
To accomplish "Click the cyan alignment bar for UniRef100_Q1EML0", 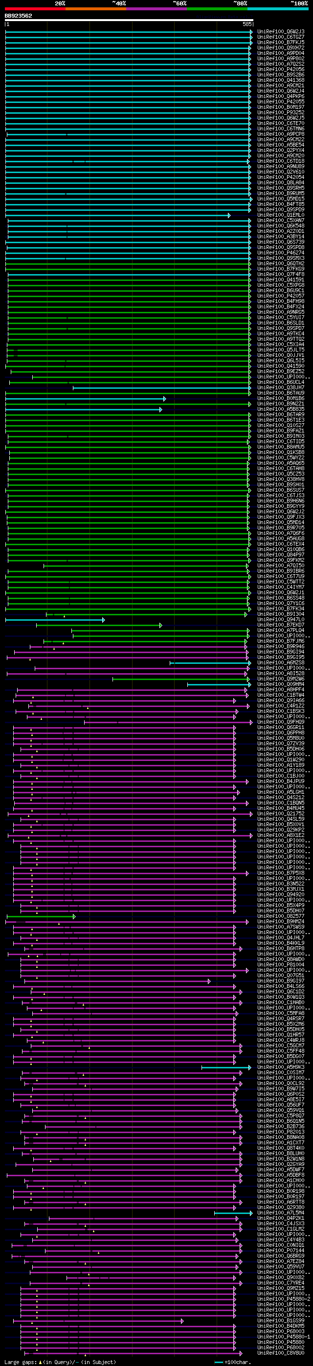I will 118,215.
